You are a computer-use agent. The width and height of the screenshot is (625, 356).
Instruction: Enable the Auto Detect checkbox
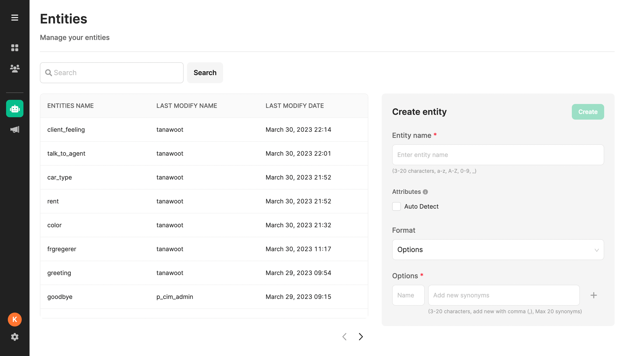coord(396,206)
